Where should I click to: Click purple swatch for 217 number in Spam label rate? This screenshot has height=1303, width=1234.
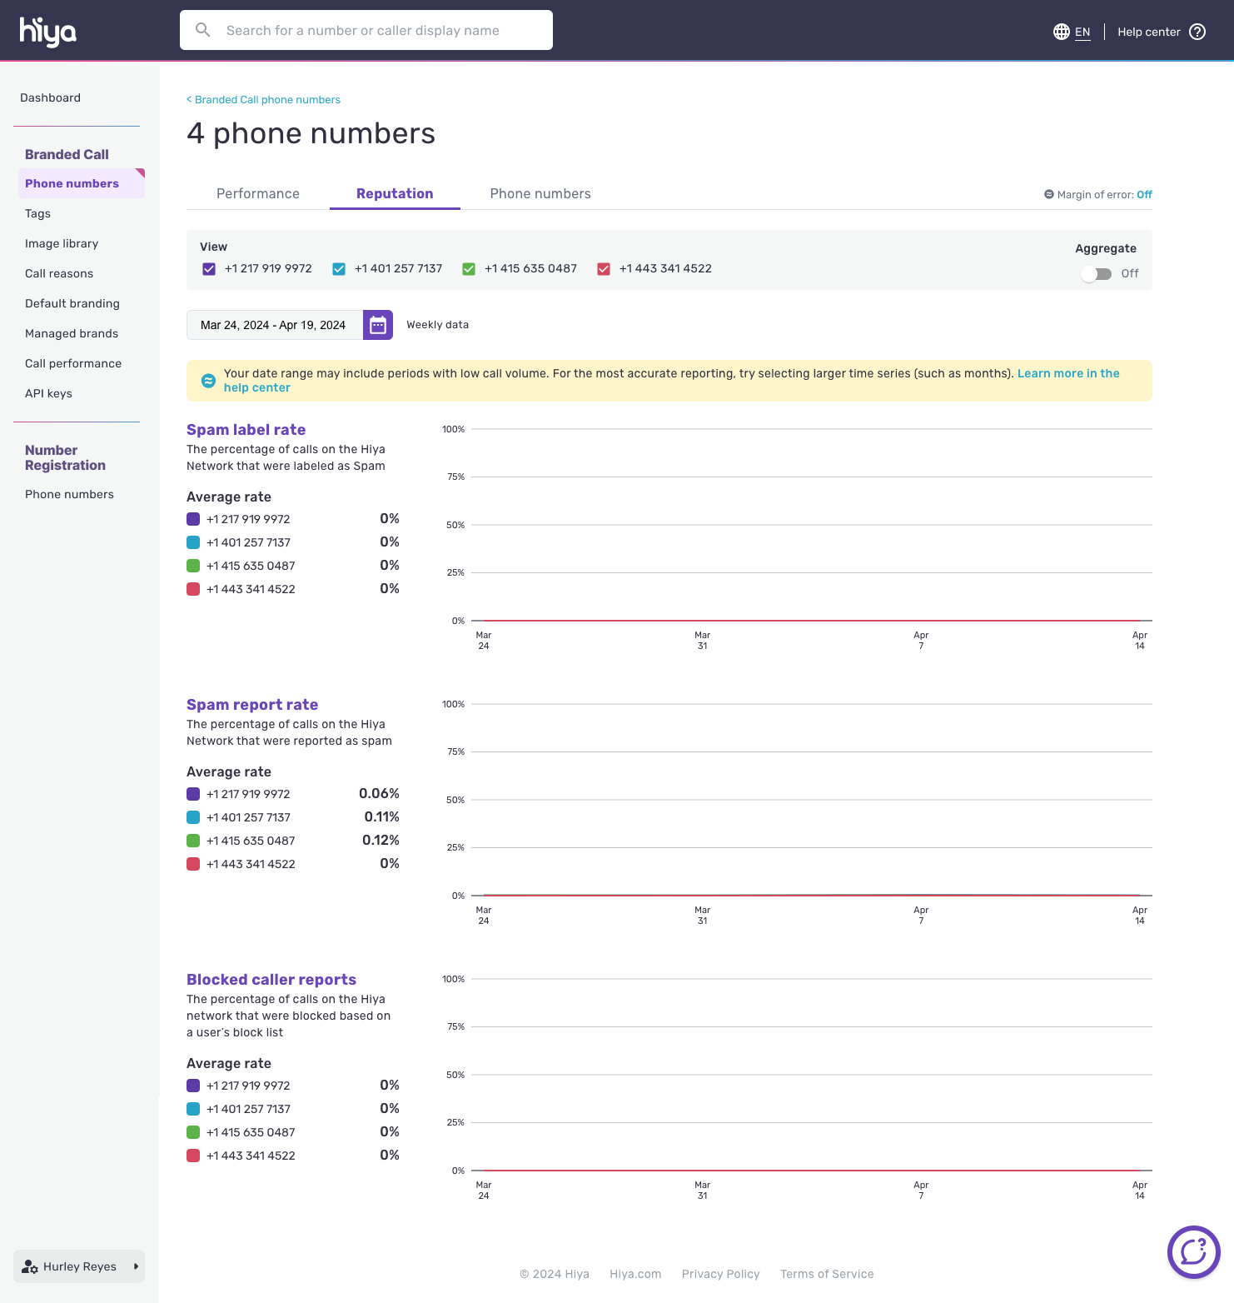[193, 519]
